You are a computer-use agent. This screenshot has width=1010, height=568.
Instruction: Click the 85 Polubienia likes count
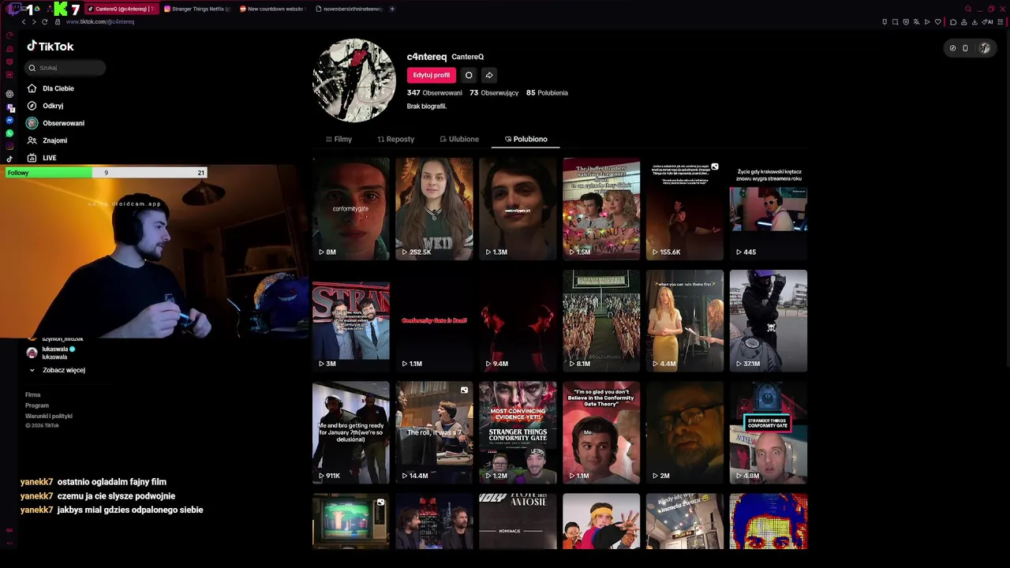[547, 93]
